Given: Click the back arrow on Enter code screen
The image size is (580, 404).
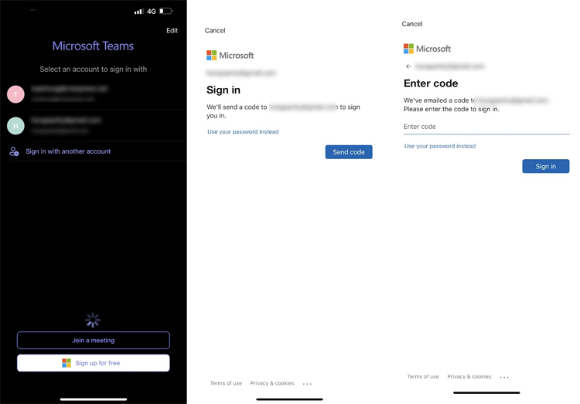Looking at the screenshot, I should click(x=408, y=66).
